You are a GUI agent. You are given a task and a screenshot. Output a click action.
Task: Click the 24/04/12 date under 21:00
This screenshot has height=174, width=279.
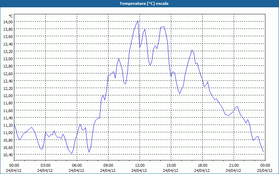click(x=233, y=171)
